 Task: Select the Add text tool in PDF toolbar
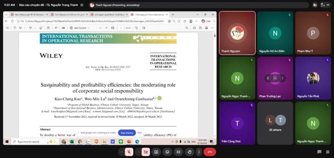pyautogui.click(x=48, y=28)
